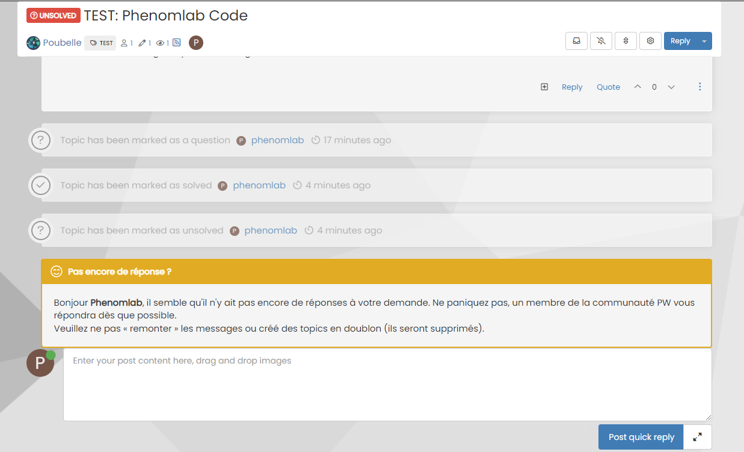This screenshot has width=744, height=452.
Task: Click the mark unread inbox icon button
Action: click(x=576, y=41)
